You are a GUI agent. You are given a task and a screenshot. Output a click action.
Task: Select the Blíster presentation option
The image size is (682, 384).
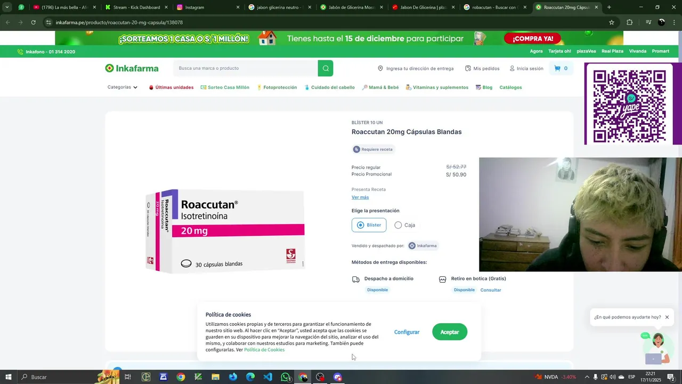(x=369, y=225)
